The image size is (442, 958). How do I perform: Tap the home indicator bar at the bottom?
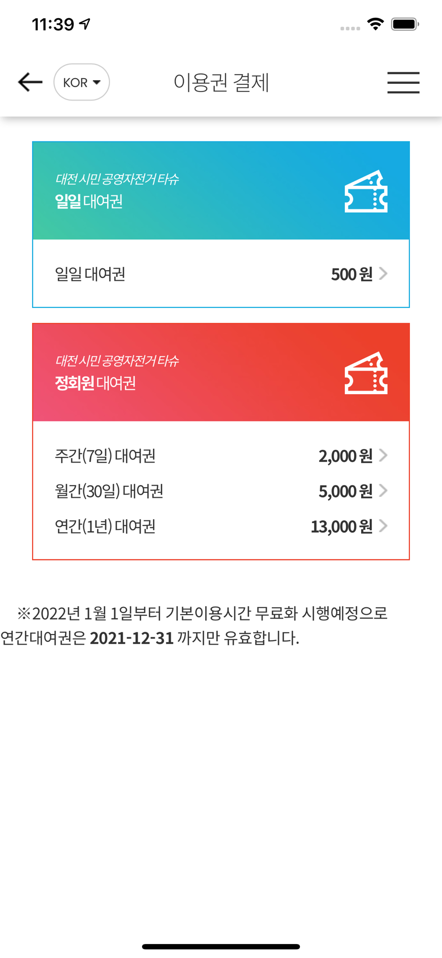(x=221, y=947)
